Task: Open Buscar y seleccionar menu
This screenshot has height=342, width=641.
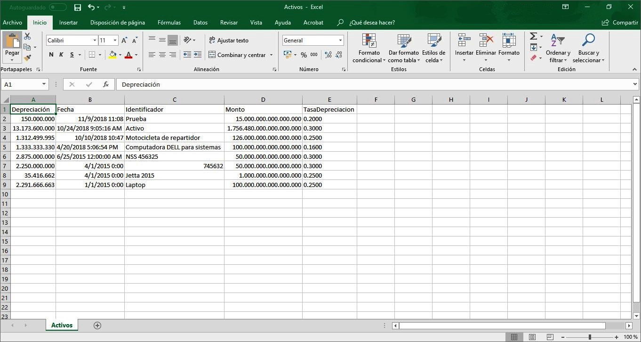Action: (588, 48)
